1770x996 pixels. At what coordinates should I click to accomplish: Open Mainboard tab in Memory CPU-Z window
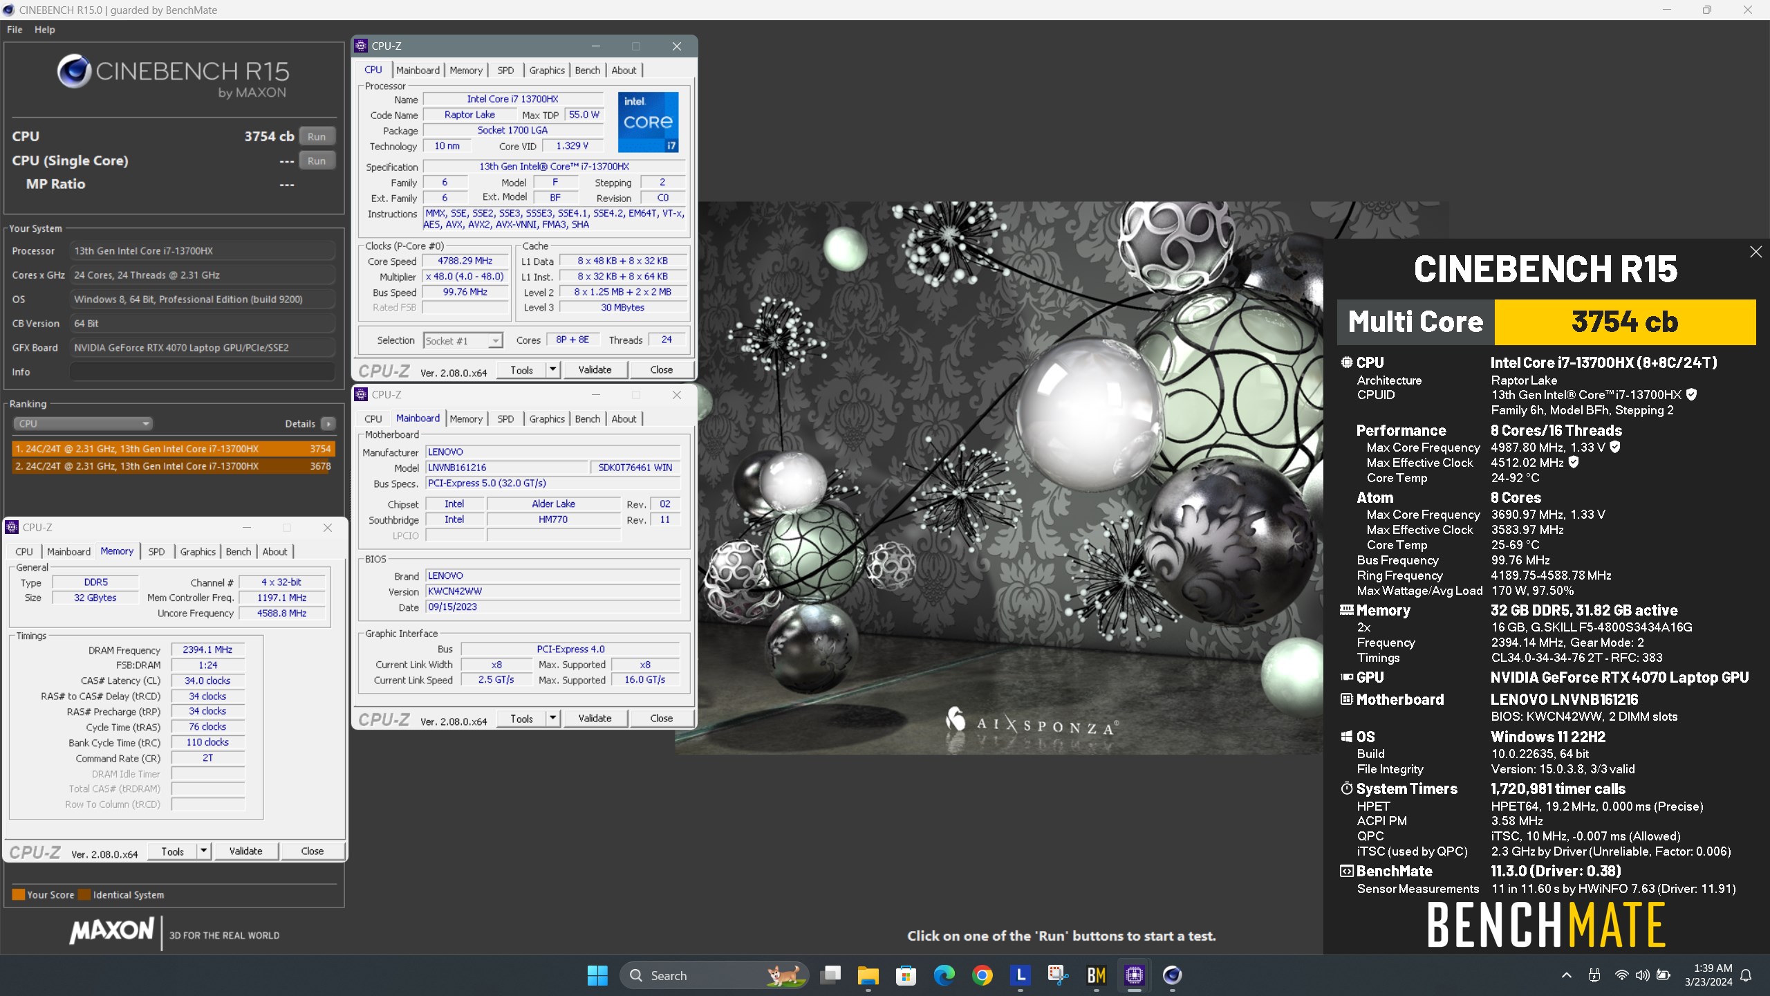pyautogui.click(x=68, y=552)
